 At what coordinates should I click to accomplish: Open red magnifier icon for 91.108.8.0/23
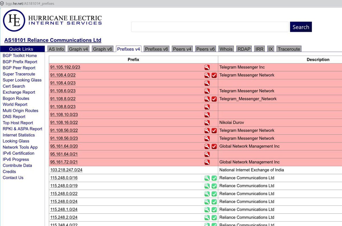pos(207,107)
